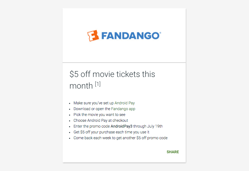This screenshot has height=171, width=249.
Task: Click the orange Fandango ticket logo icon
Action: 93,36
